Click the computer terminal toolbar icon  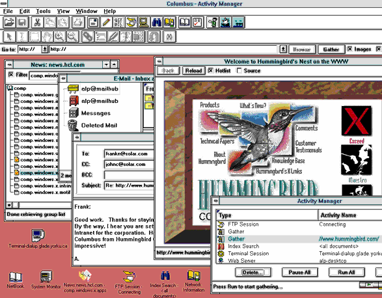click(x=144, y=22)
